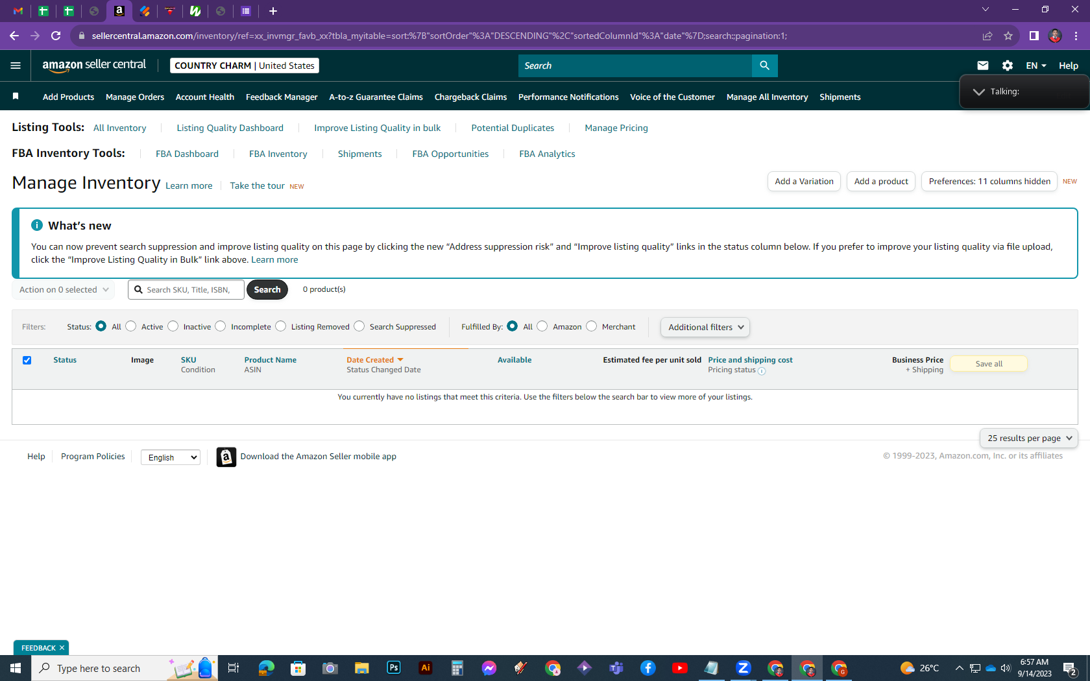Open the Seller Central hamburger menu
This screenshot has width=1090, height=681.
click(x=16, y=66)
